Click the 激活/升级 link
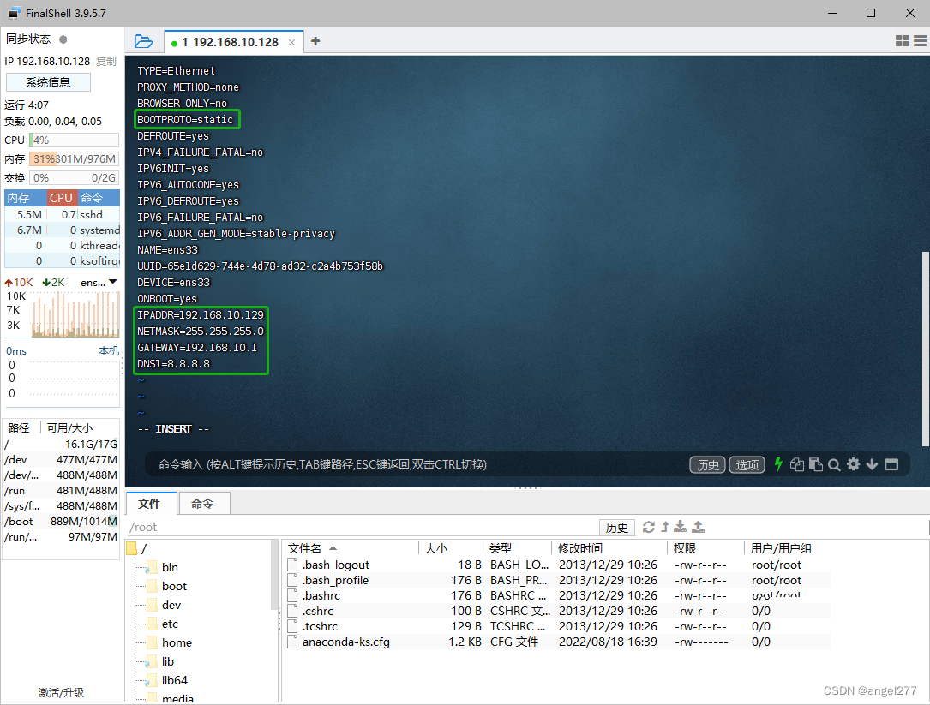The image size is (930, 705). (x=61, y=692)
